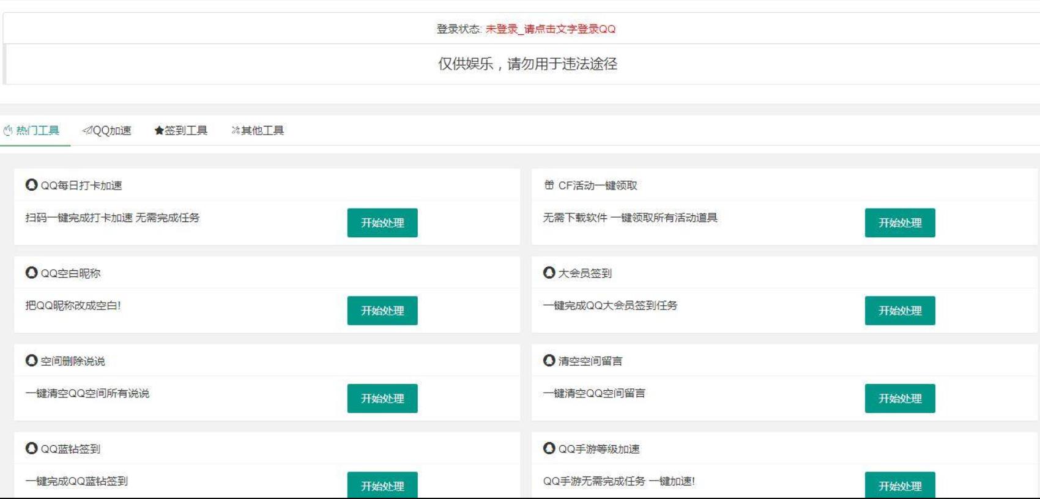The width and height of the screenshot is (1040, 499).
Task: Click description 一键清空QQ空间所有说说
Action: click(87, 393)
